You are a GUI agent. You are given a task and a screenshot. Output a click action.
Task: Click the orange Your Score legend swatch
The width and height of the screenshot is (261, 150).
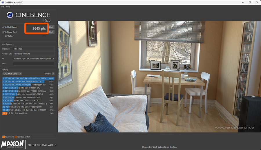(x=3, y=137)
